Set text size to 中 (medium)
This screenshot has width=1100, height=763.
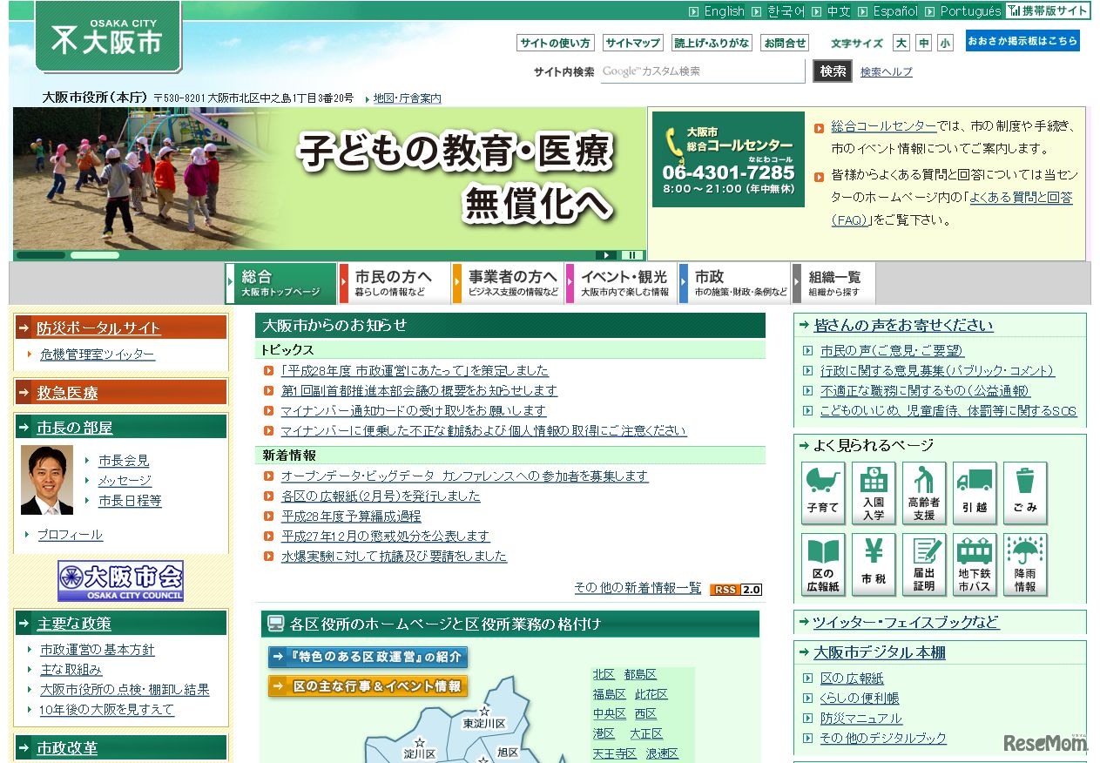[x=924, y=43]
